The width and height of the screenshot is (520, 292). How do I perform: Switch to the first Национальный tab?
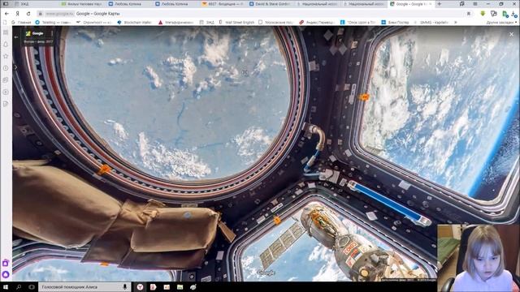click(x=318, y=4)
